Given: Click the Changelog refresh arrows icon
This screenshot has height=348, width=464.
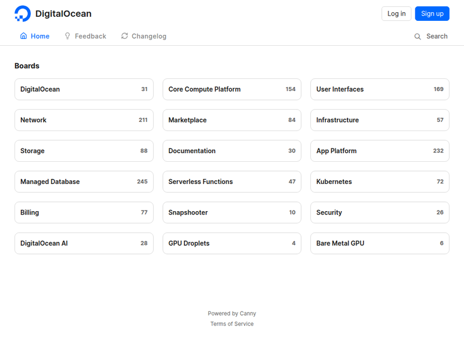Looking at the screenshot, I should click(125, 36).
